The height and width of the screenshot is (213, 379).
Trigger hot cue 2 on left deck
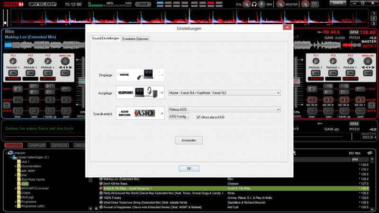coord(34,100)
